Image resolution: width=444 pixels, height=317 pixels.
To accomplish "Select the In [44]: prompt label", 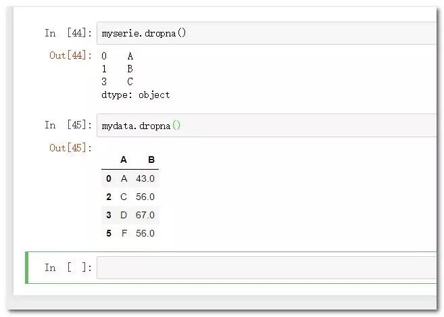I will [x=68, y=33].
